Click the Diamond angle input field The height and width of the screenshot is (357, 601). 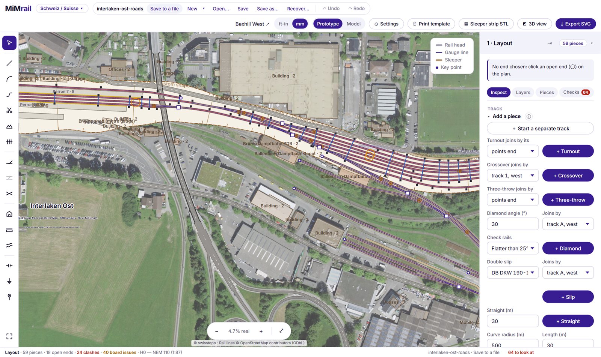[513, 224]
